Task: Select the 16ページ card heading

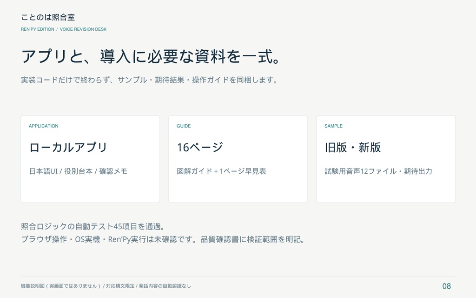Action: (200, 147)
